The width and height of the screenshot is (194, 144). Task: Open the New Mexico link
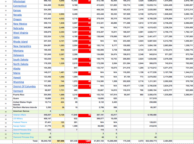(20, 24)
